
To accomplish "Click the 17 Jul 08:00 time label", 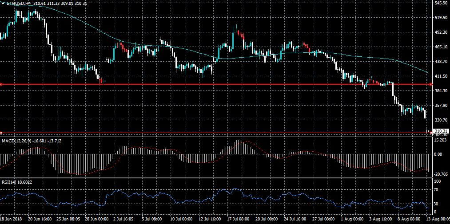I will (239, 219).
